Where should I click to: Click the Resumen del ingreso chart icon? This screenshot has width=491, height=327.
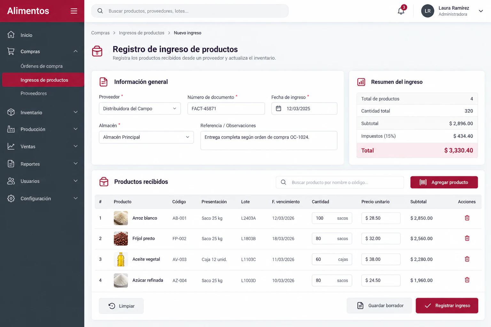361,82
